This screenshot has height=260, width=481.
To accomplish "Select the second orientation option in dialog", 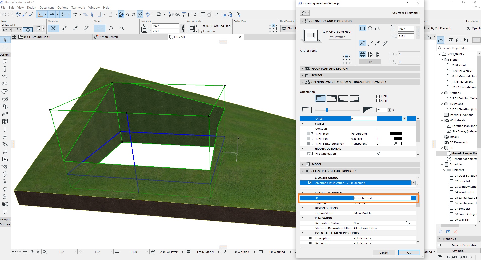I will (370, 43).
